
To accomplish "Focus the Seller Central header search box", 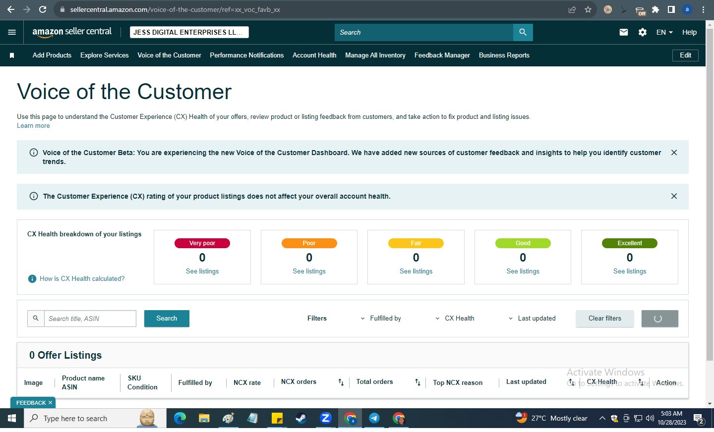I will [x=424, y=32].
